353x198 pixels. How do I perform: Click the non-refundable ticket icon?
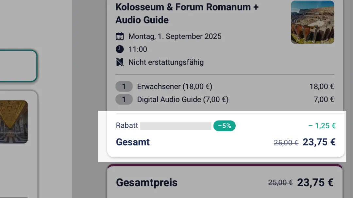(120, 62)
